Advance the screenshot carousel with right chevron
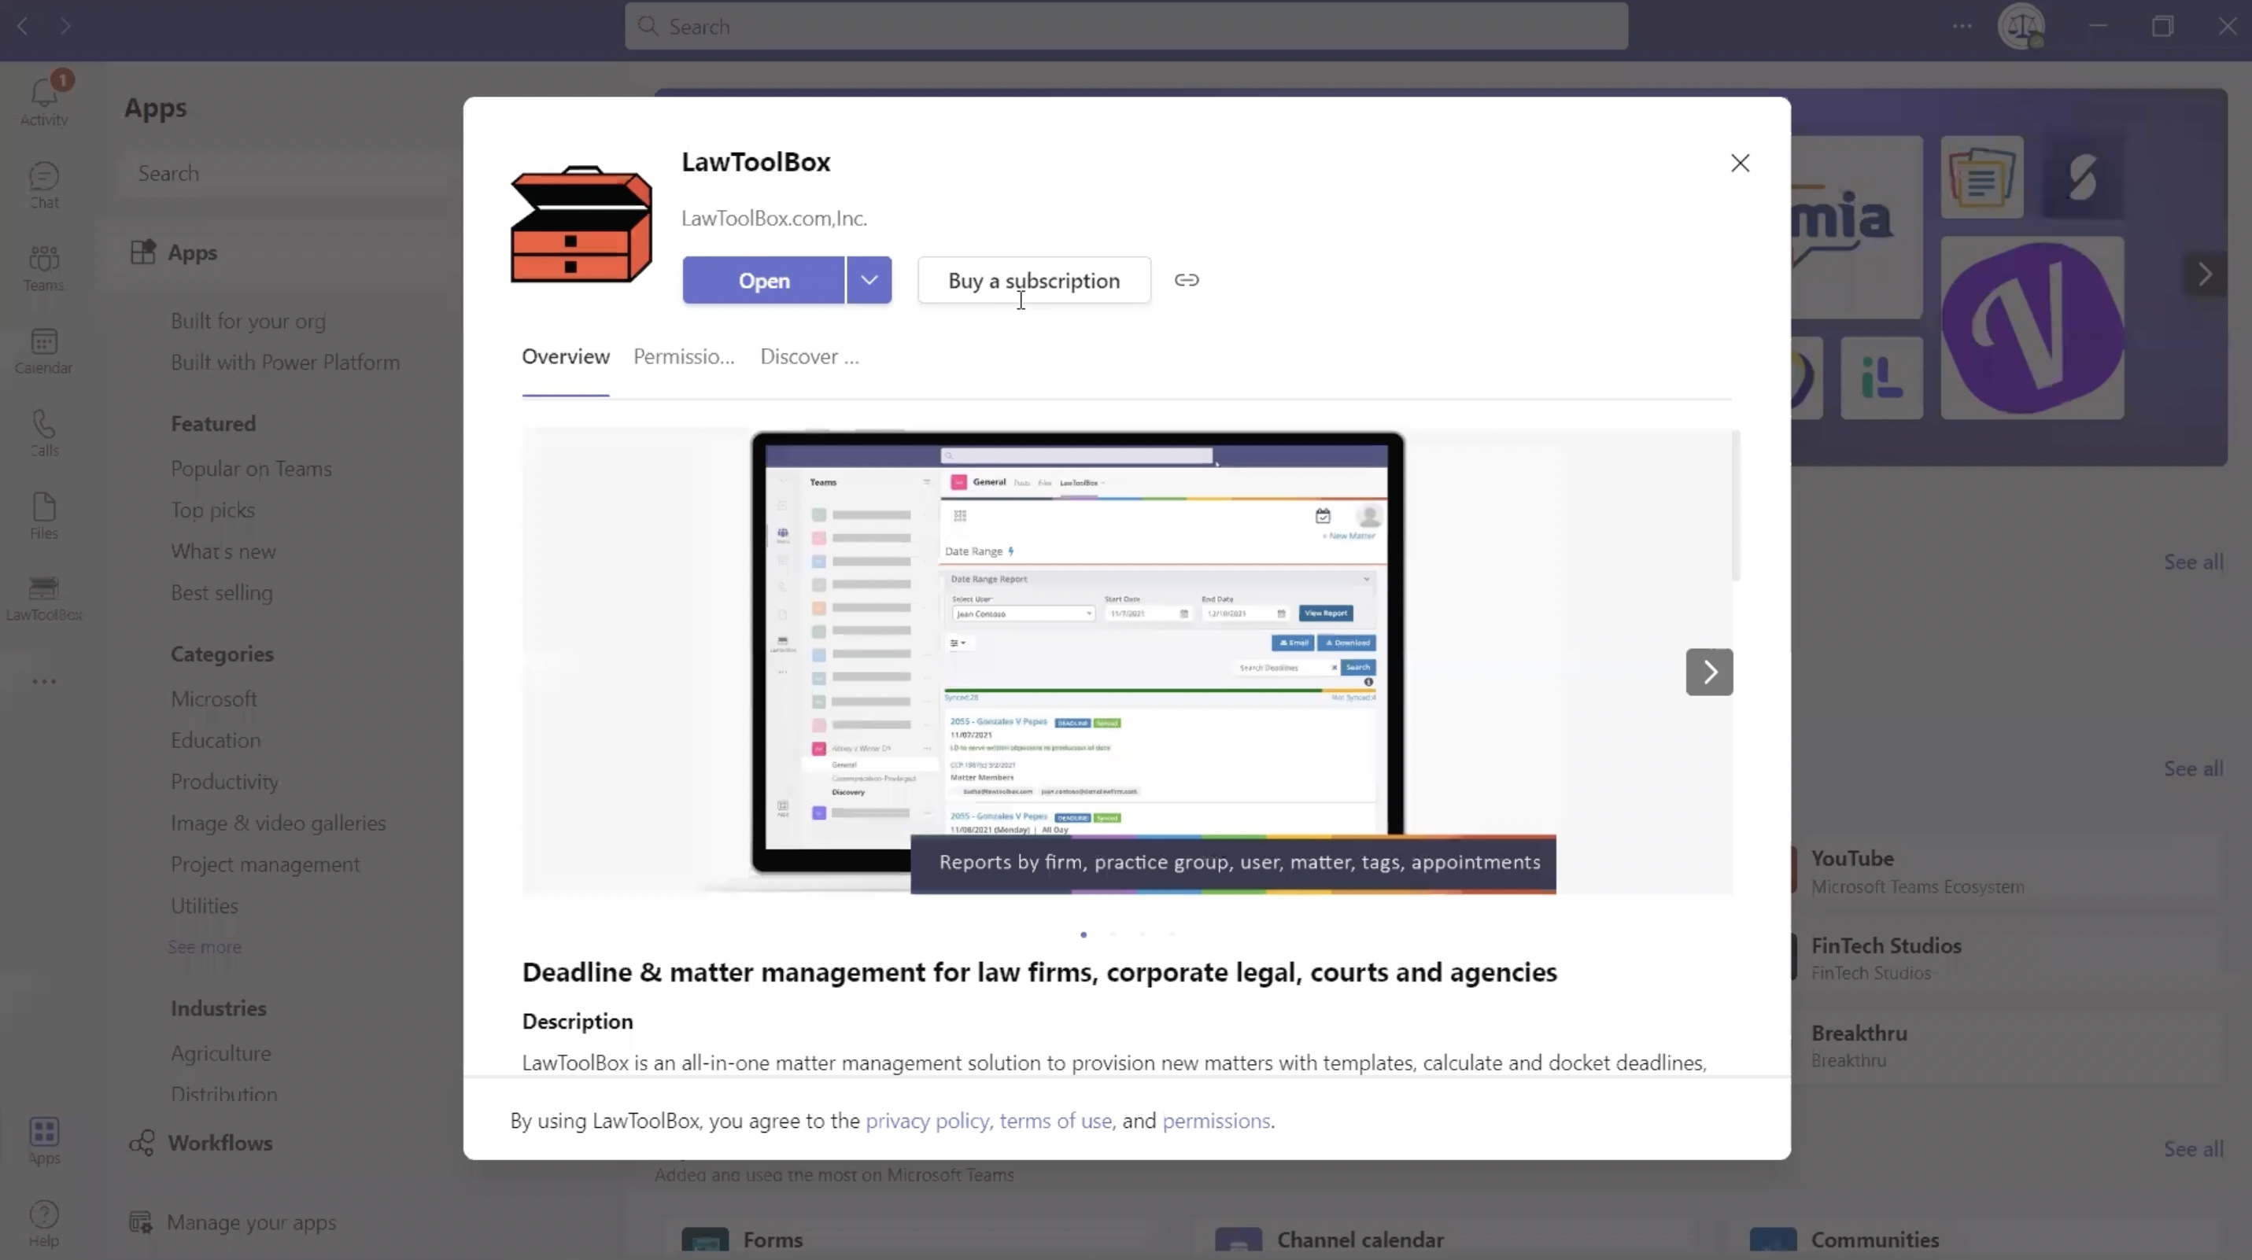This screenshot has width=2252, height=1260. pos(1709,671)
